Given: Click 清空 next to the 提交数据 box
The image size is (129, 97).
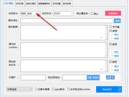Looking at the screenshot, I should click(115, 35).
